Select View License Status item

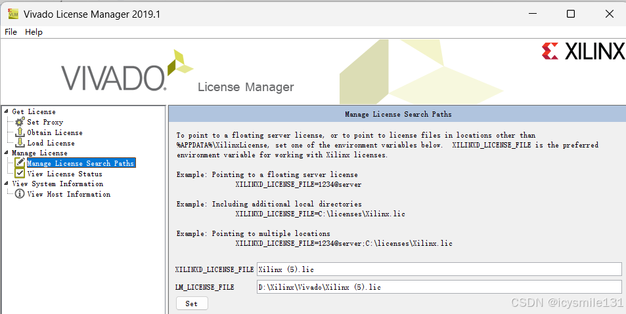(x=64, y=174)
